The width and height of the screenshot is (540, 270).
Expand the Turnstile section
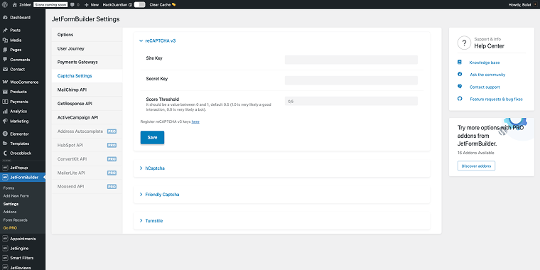[281, 221]
